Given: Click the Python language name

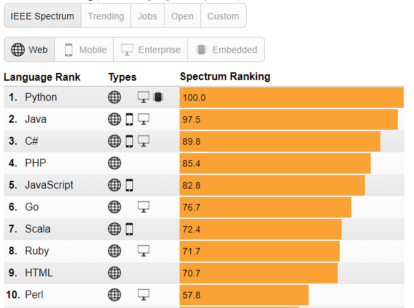Looking at the screenshot, I should coord(41,98).
